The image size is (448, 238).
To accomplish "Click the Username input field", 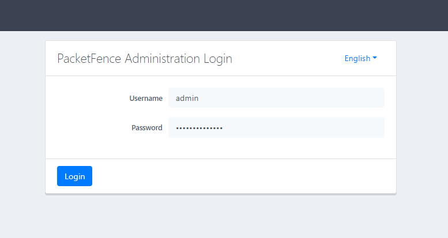I will (x=276, y=98).
